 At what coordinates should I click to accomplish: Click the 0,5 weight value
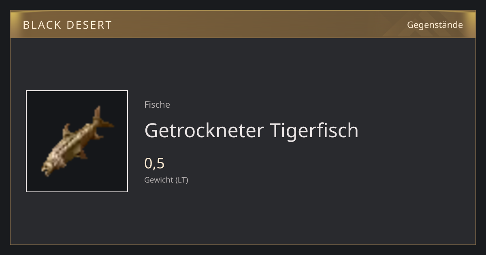coord(154,164)
